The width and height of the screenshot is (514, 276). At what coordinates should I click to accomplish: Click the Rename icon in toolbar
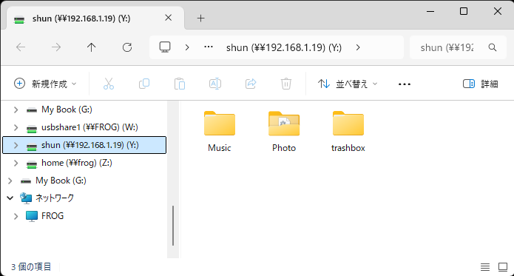(215, 84)
